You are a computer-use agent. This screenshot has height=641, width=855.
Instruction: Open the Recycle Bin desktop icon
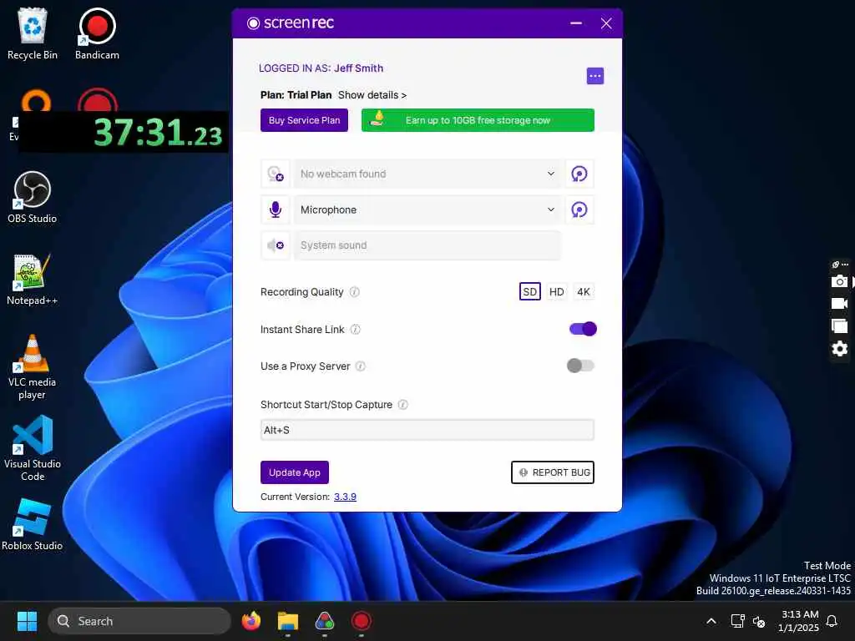click(33, 33)
